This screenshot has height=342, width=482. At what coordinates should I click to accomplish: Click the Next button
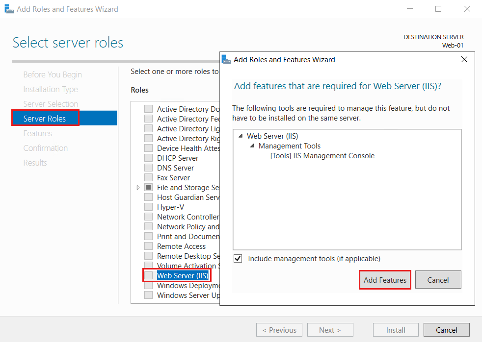pos(330,330)
